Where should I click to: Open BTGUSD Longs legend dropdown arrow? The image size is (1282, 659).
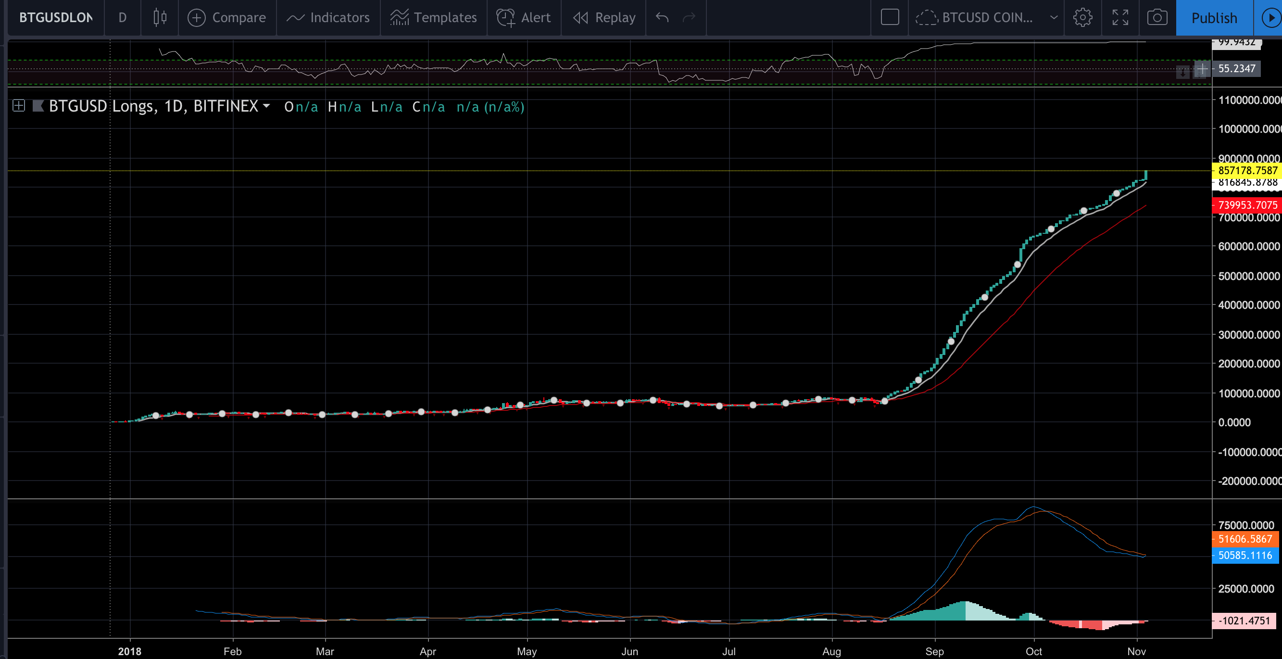(x=267, y=106)
